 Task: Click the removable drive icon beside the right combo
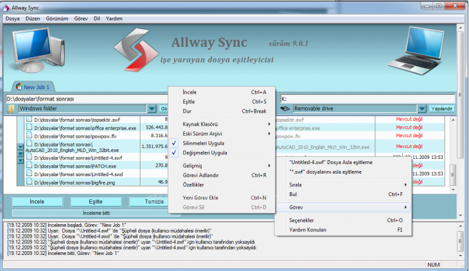point(286,109)
